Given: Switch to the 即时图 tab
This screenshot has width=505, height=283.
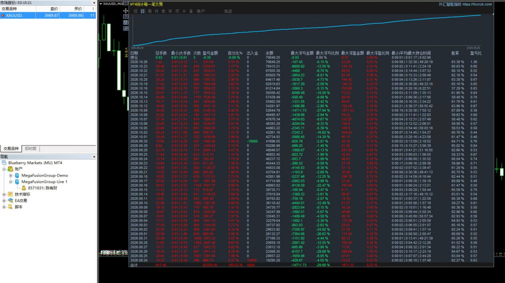Looking at the screenshot, I should click(x=31, y=148).
